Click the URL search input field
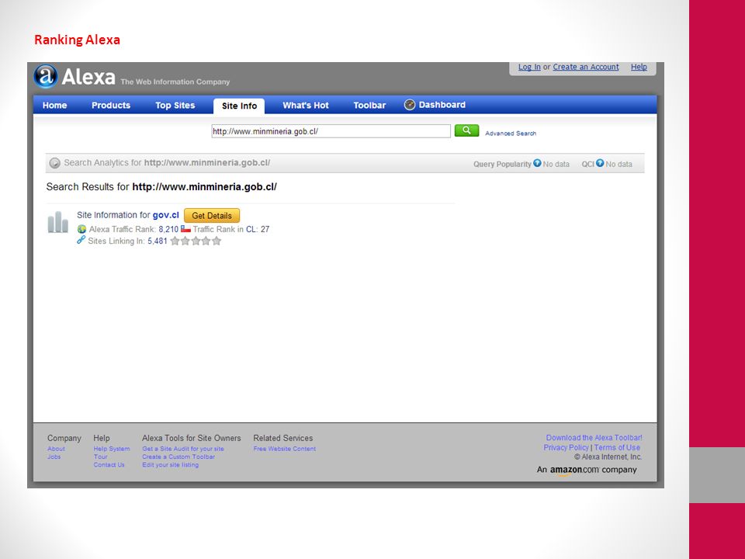 331,131
